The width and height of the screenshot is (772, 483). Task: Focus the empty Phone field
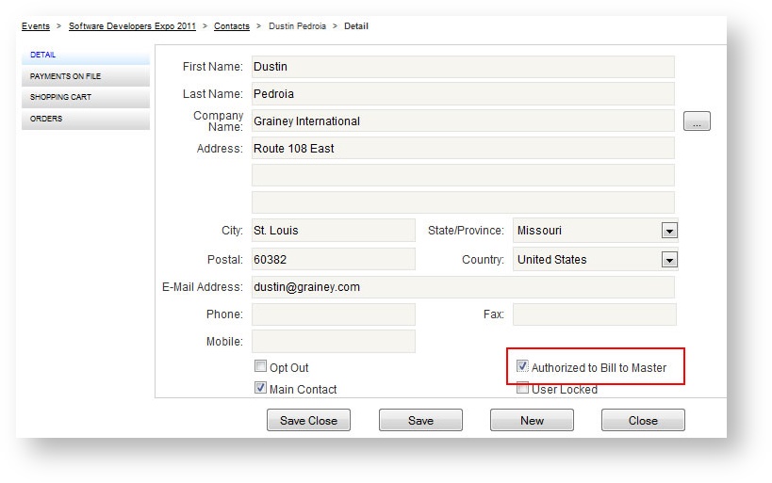click(x=333, y=314)
